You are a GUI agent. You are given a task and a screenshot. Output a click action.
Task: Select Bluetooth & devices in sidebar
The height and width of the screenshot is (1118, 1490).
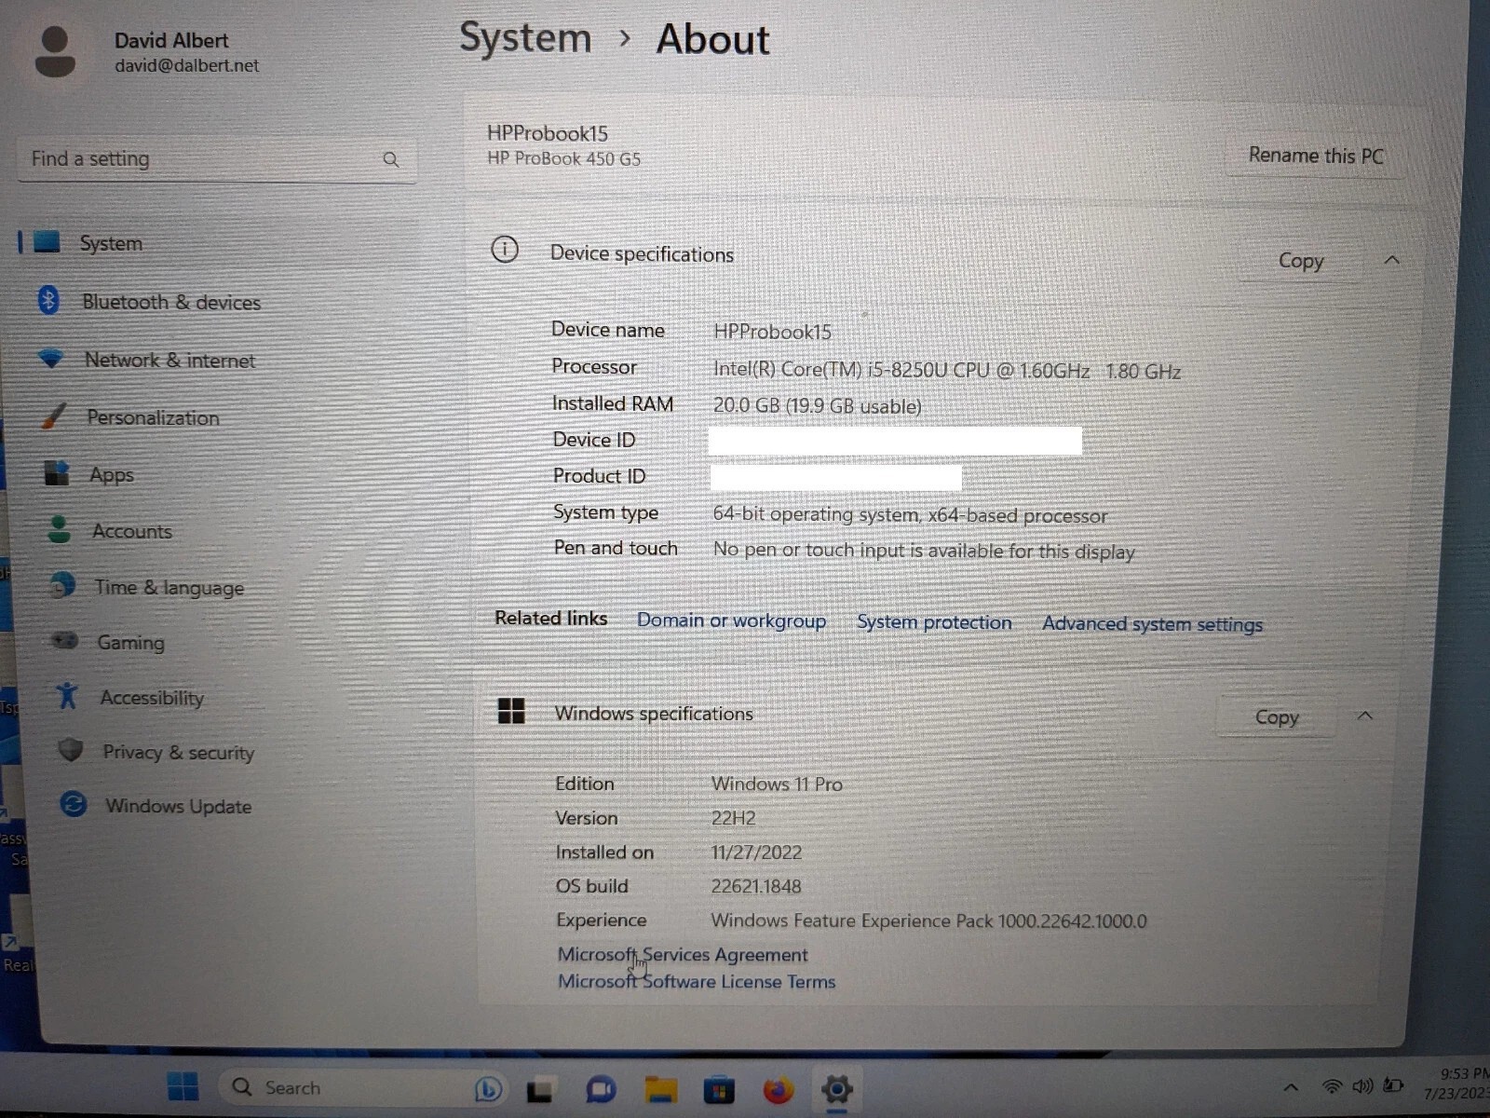click(171, 302)
